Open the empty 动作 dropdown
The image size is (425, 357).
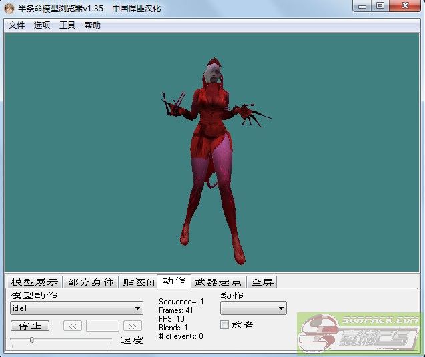[254, 308]
